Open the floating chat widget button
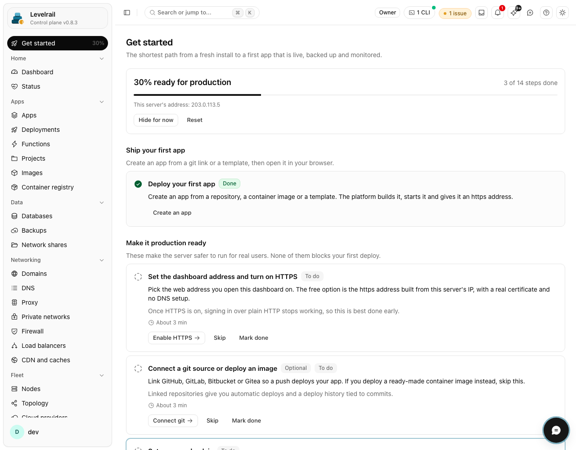Image resolution: width=576 pixels, height=450 pixels. (556, 431)
